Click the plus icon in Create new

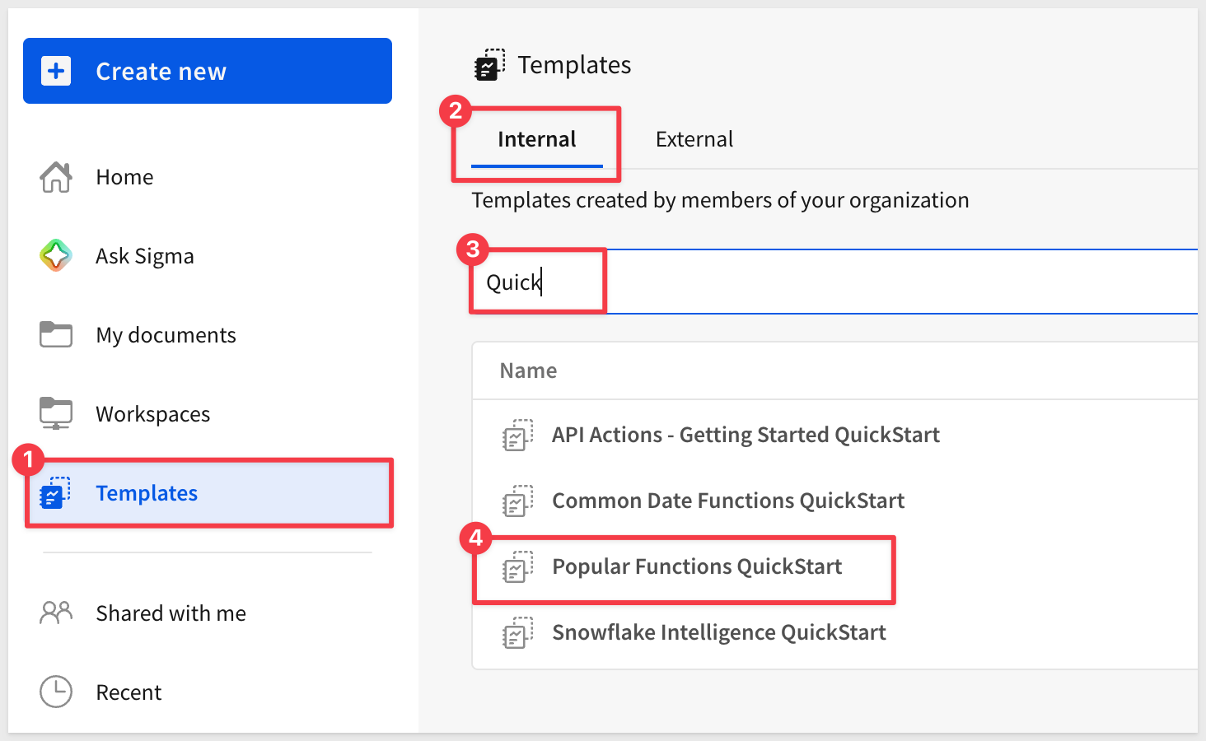click(56, 72)
